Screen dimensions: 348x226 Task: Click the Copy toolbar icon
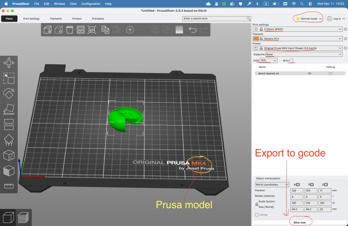[105, 30]
